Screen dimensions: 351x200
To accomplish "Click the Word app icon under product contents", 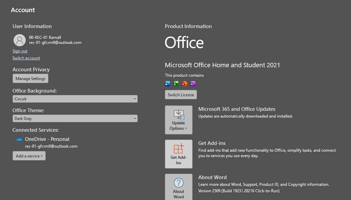I will 168,84.
